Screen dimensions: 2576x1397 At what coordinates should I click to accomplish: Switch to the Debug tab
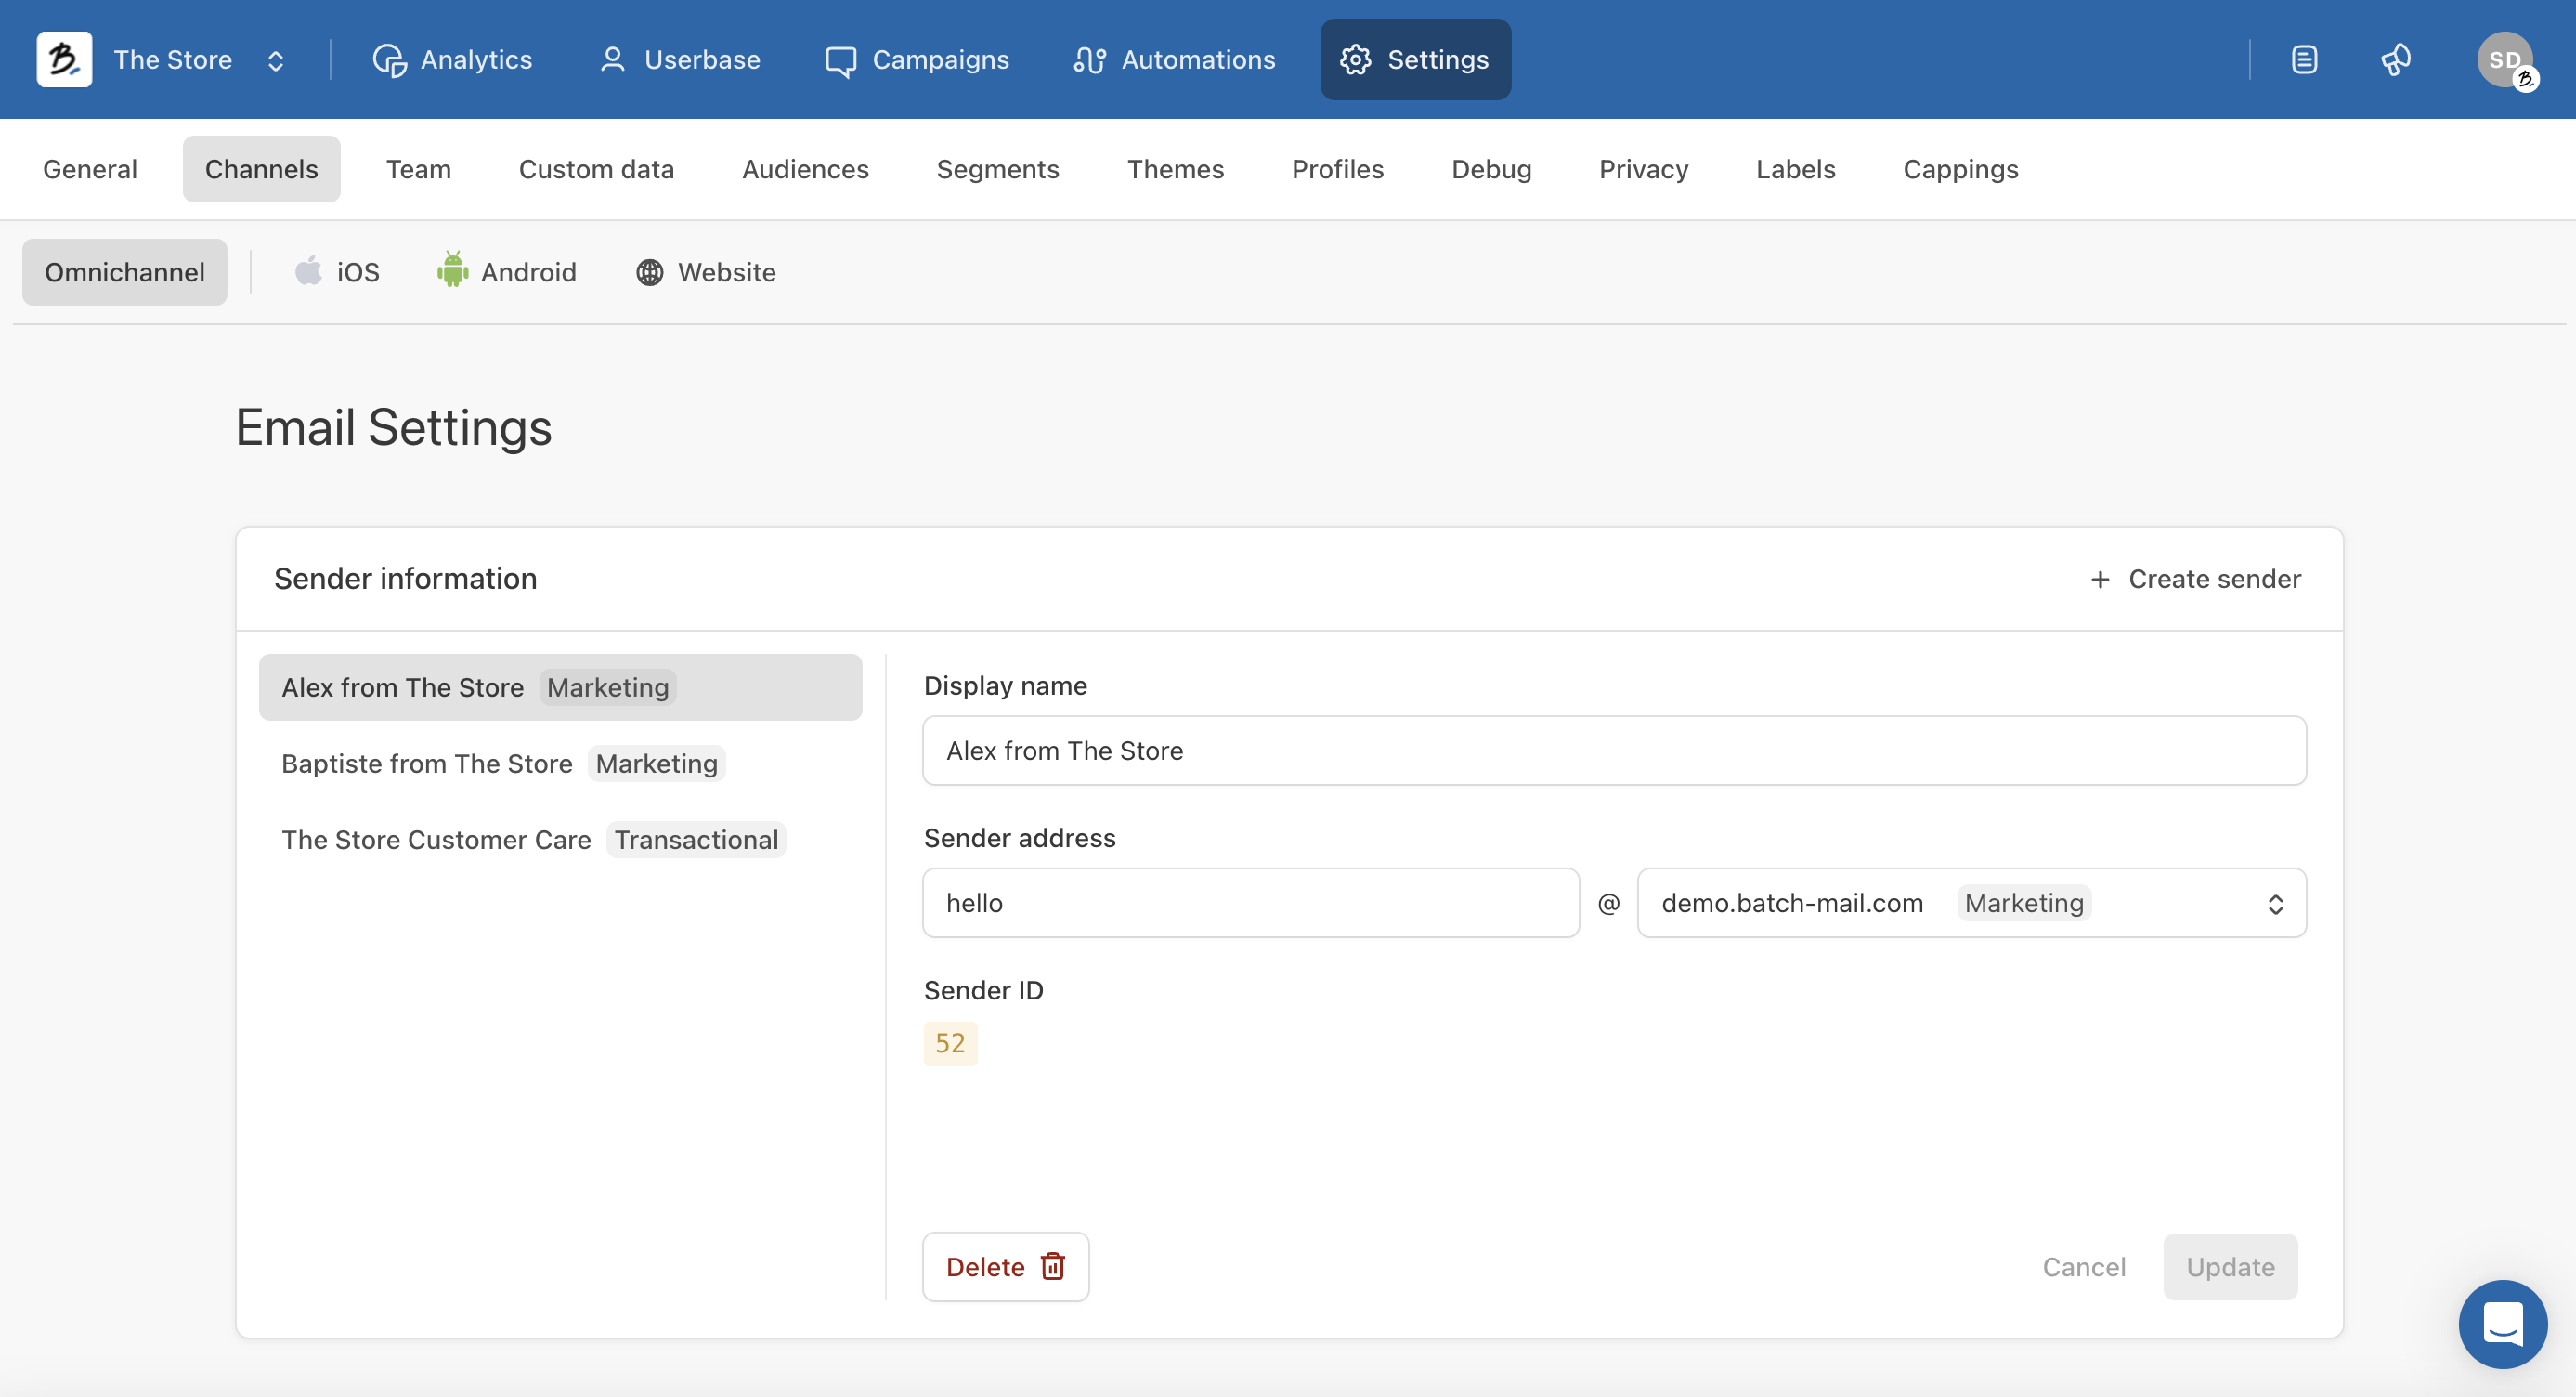point(1491,169)
